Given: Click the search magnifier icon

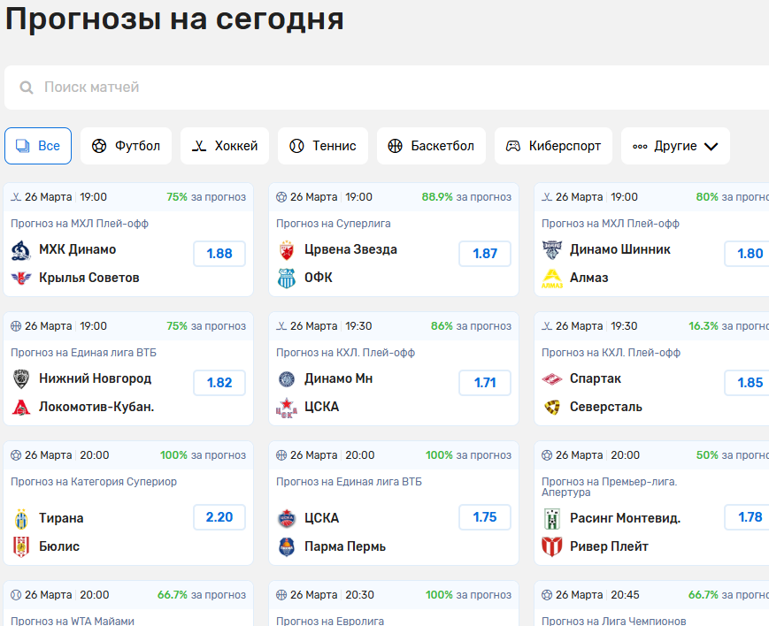Looking at the screenshot, I should 27,88.
